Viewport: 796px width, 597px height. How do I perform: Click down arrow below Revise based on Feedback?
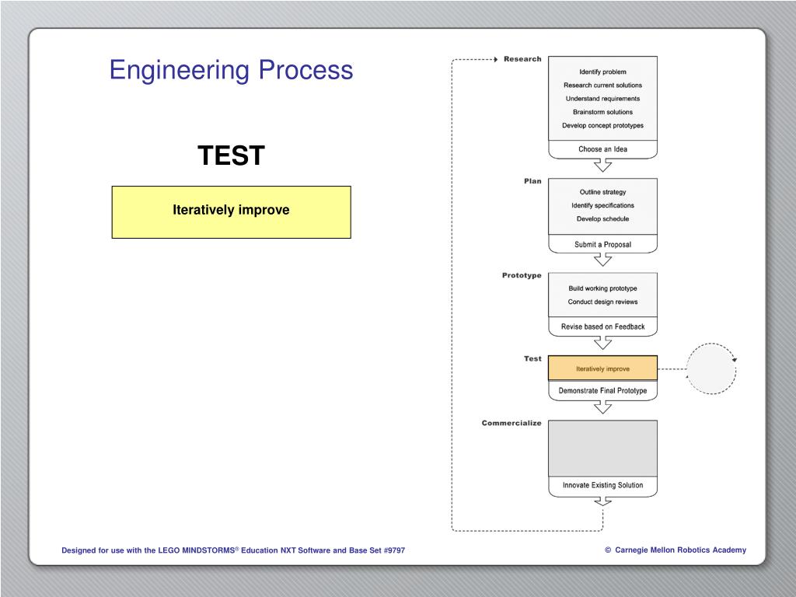pyautogui.click(x=602, y=343)
